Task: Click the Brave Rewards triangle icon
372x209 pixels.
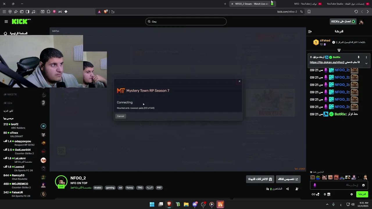Action: (x=99, y=12)
